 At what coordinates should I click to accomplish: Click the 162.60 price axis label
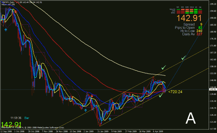213,59
